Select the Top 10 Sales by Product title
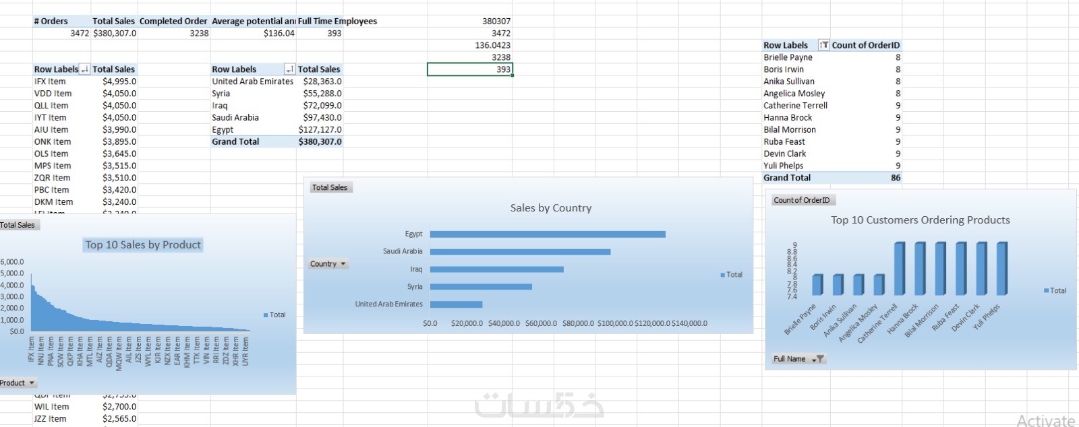The height and width of the screenshot is (427, 1079). pyautogui.click(x=143, y=245)
